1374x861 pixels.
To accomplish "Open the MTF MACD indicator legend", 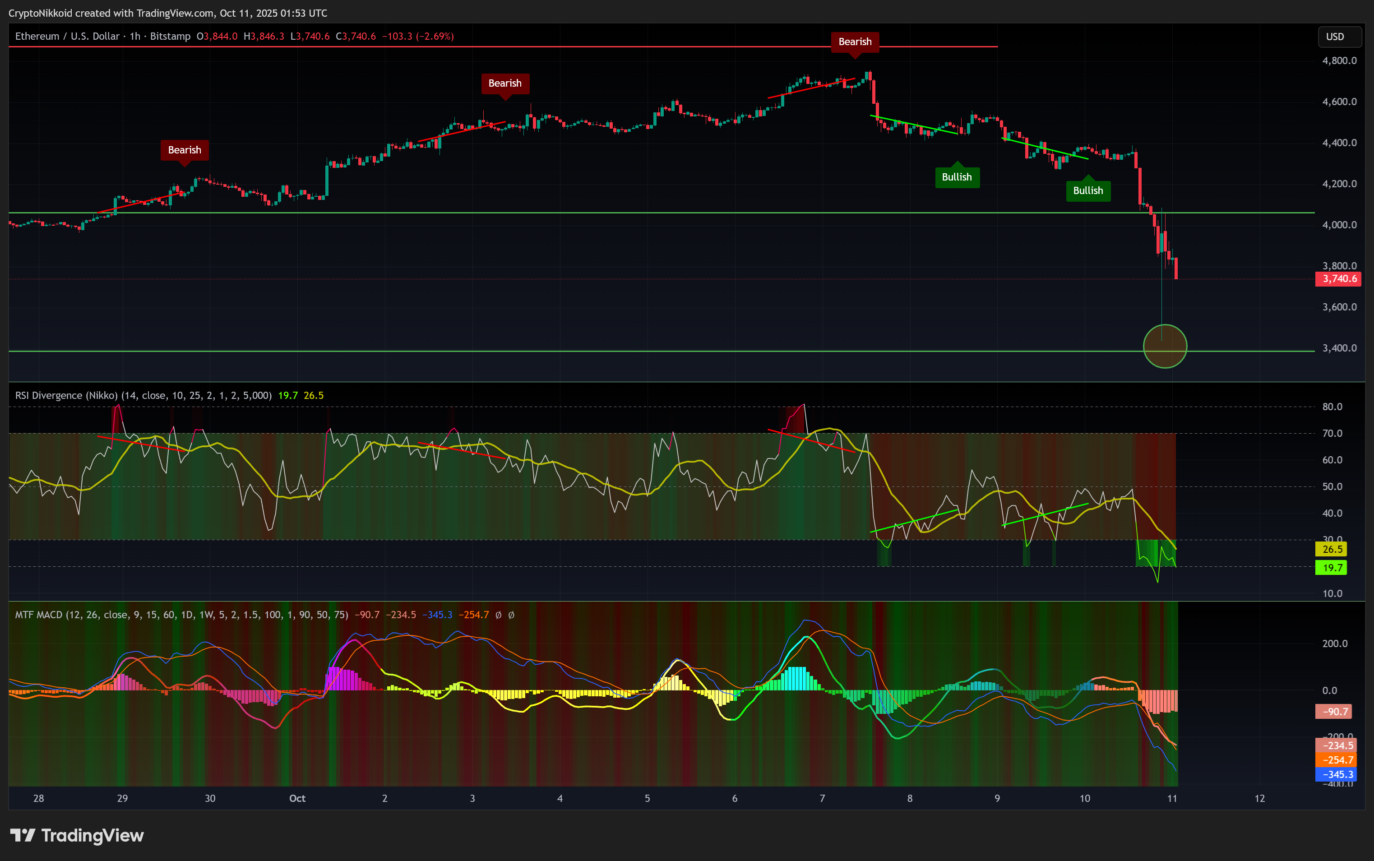I will (182, 615).
